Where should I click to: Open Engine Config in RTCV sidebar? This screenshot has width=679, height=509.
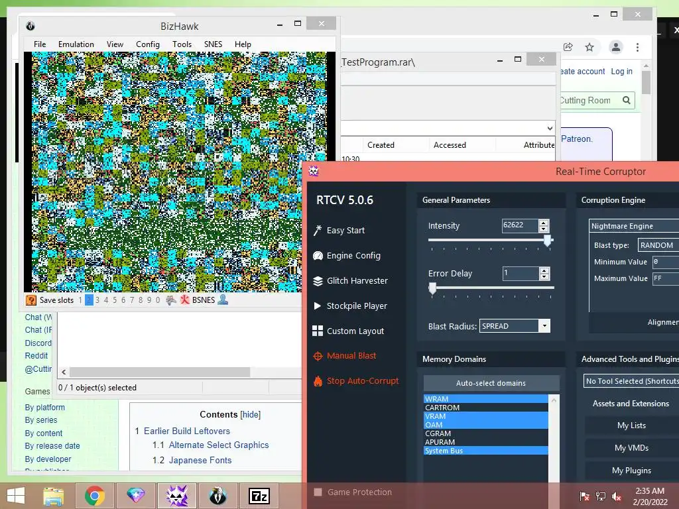347,255
